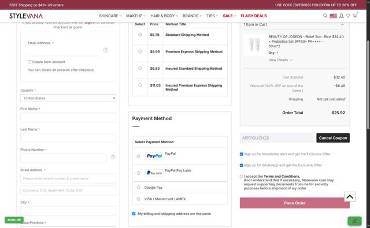Collapse the 1 Item in Cart section
The height and width of the screenshot is (228, 370).
click(342, 24)
